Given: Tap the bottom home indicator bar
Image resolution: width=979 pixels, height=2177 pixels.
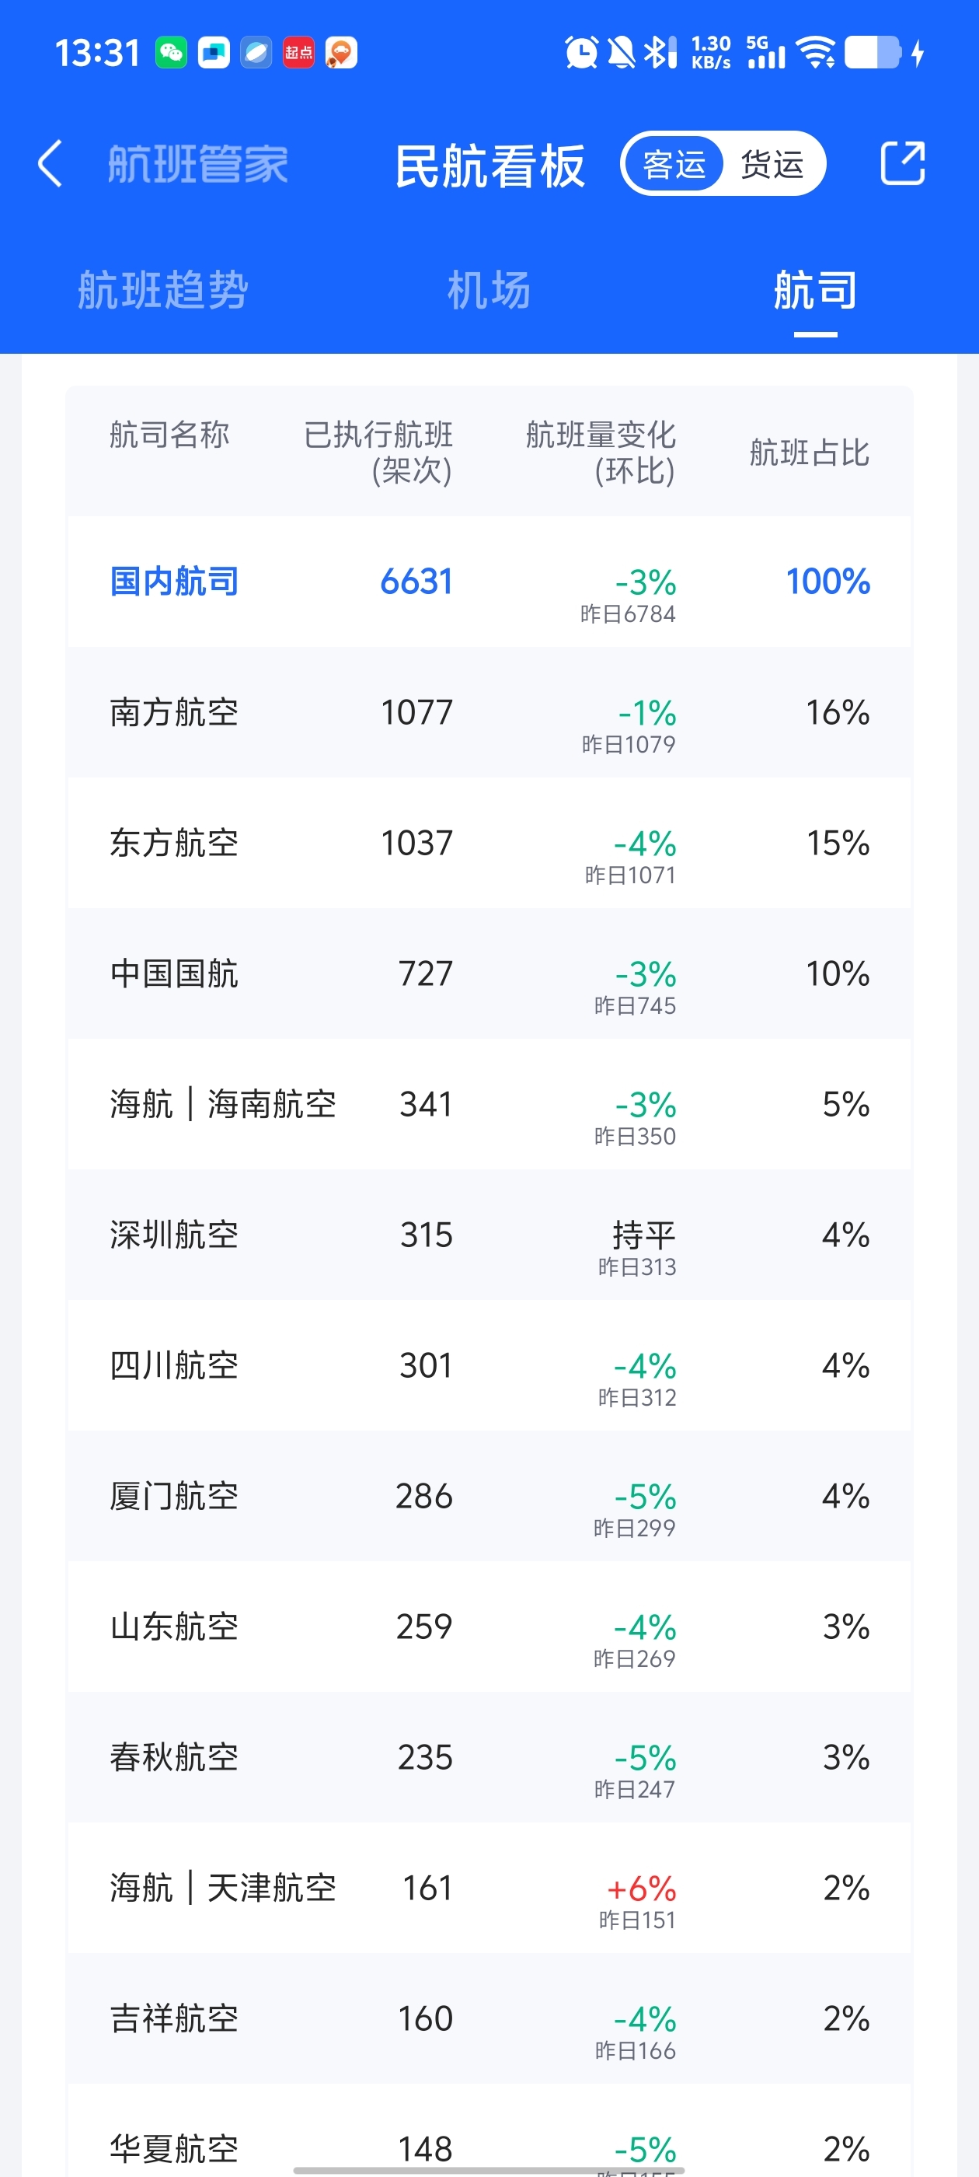Looking at the screenshot, I should click(x=489, y=2168).
